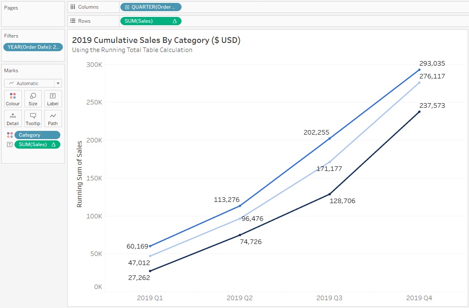Click the 293,035 data point in Q4
The height and width of the screenshot is (308, 469).
point(419,70)
